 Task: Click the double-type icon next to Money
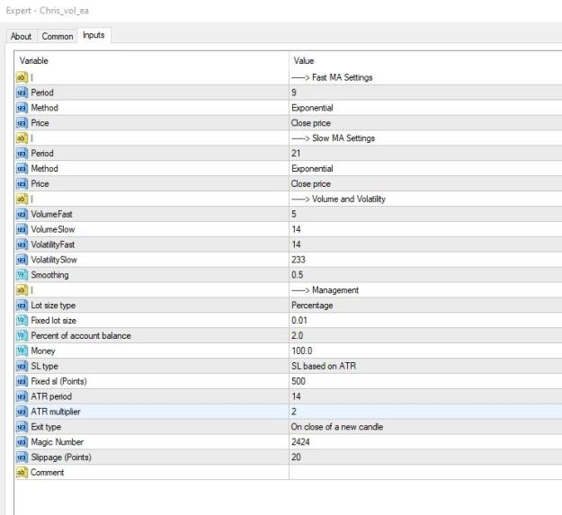[22, 351]
